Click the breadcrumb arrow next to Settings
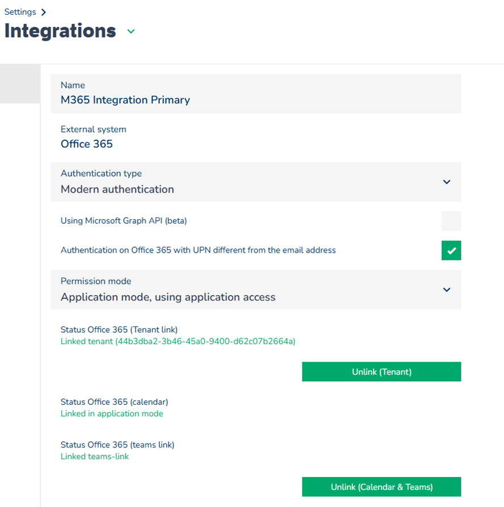Screen dimensions: 504x507 (44, 12)
